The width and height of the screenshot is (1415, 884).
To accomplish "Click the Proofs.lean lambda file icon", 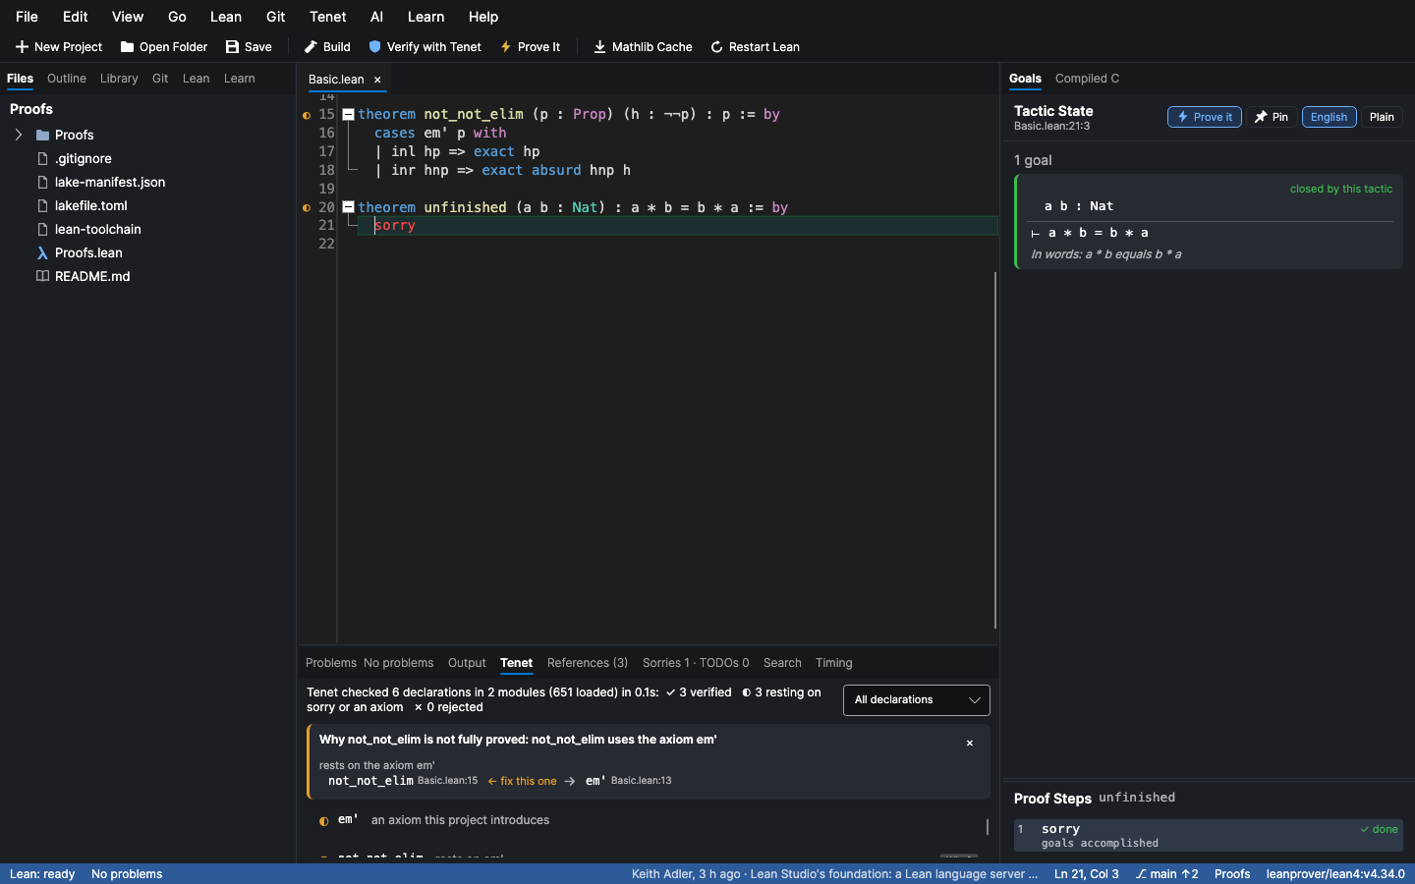I will (42, 252).
